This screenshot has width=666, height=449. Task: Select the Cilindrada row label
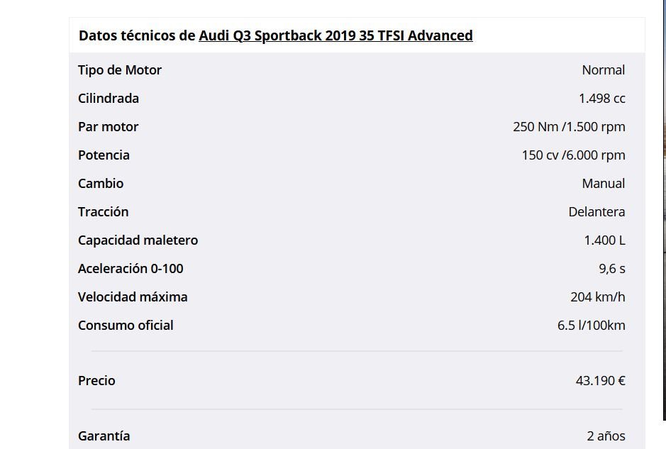(x=109, y=99)
